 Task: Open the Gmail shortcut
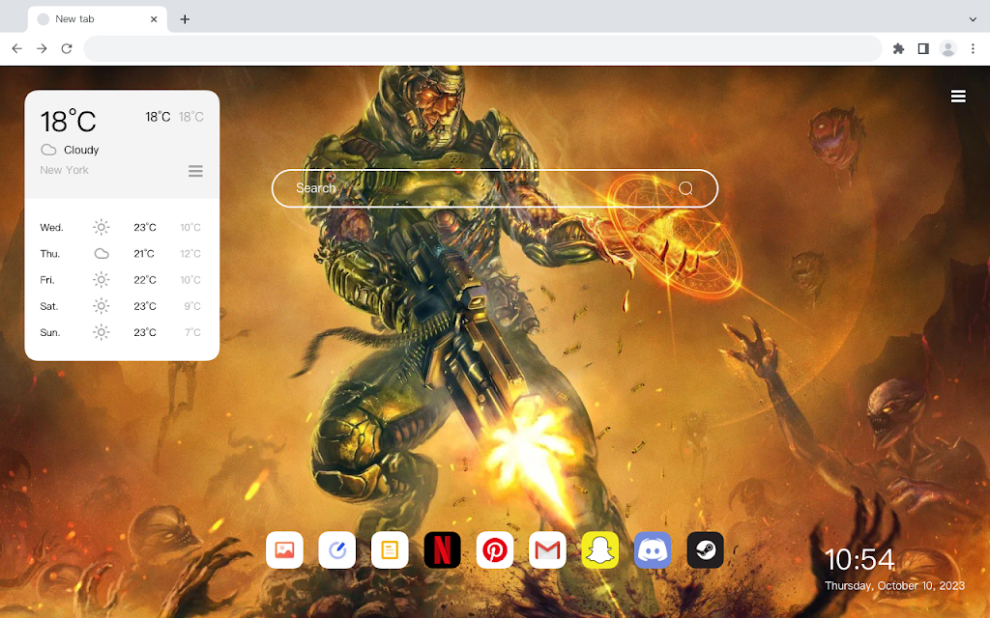pos(547,549)
